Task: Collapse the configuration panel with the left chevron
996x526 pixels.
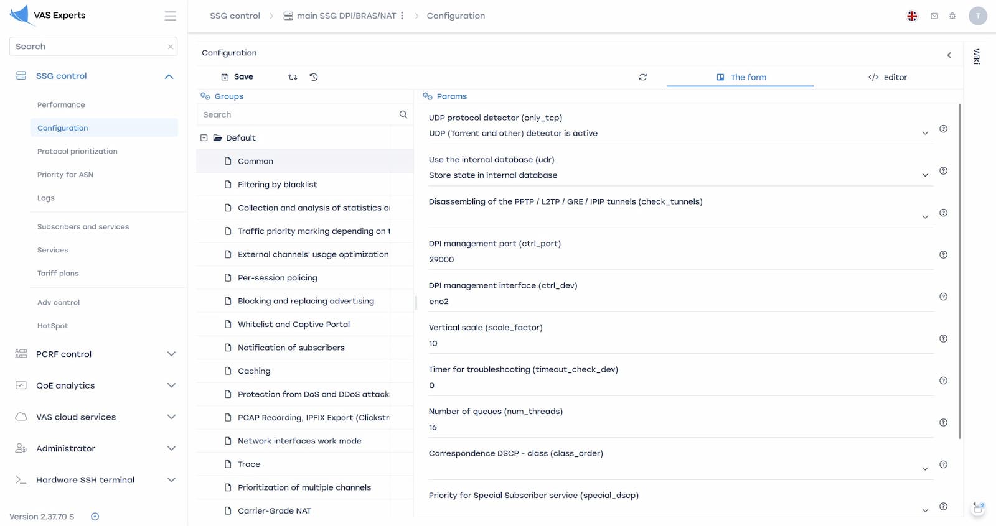Action: (949, 55)
